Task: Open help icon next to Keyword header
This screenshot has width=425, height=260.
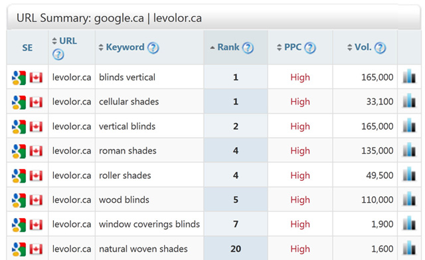Action: point(153,48)
